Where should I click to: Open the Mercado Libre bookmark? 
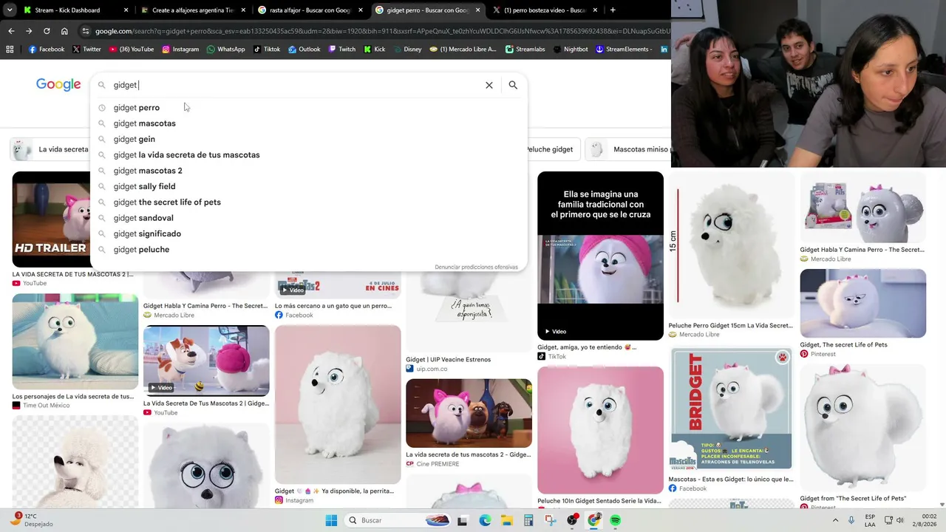coord(463,50)
